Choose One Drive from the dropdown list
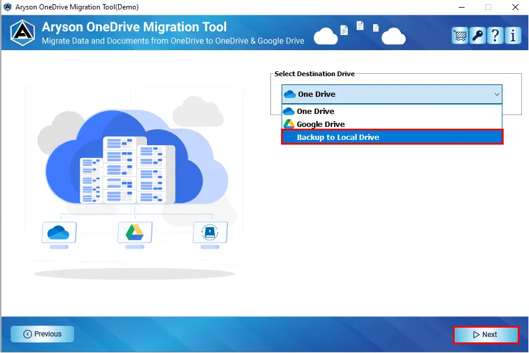 (391, 111)
